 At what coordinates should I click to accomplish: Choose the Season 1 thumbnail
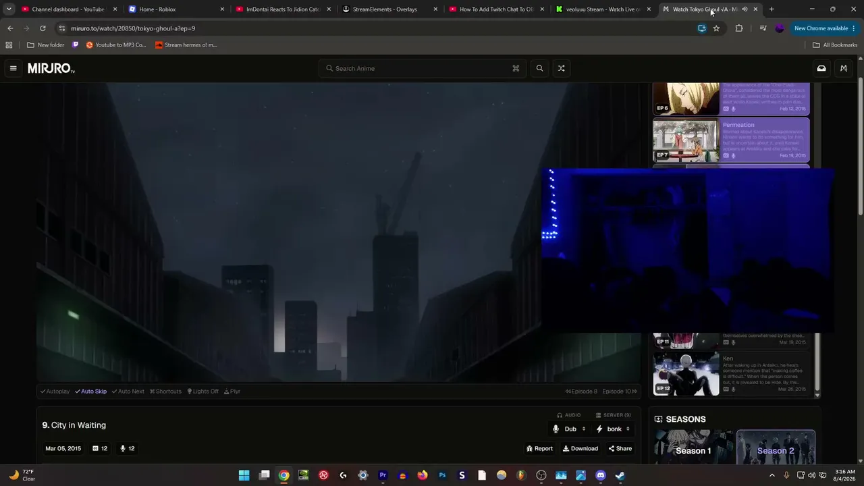[694, 448]
